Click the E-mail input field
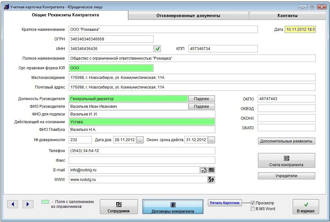Screen dimensions: 330x222 tap(134, 170)
